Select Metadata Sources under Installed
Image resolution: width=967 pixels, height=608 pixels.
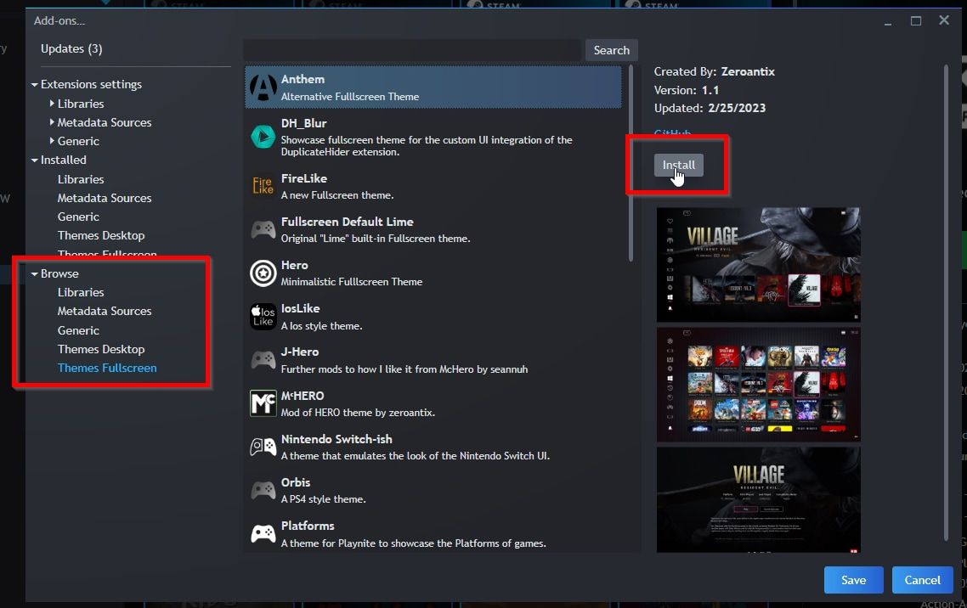[x=103, y=198]
